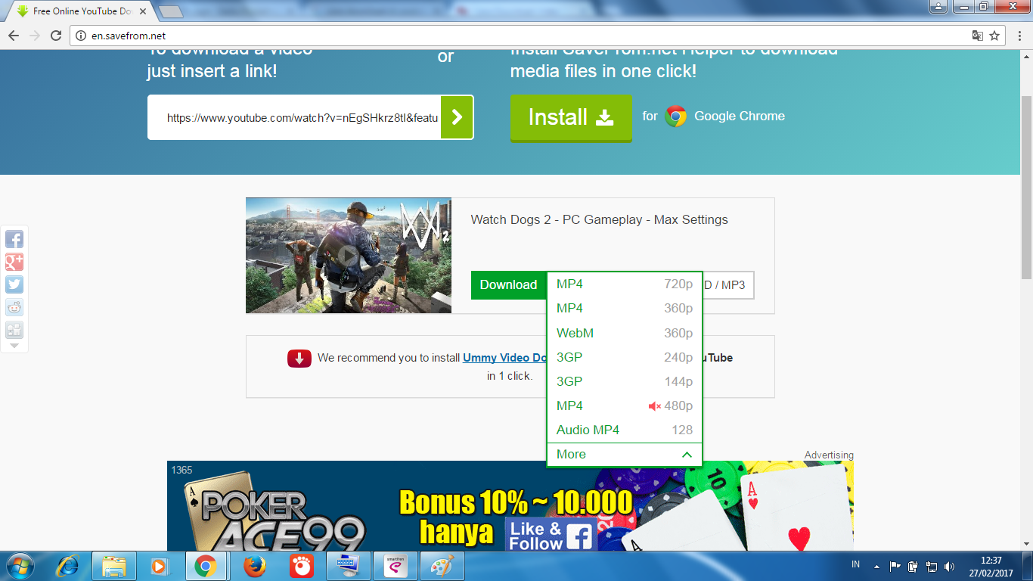Click the HD / MP3 button

[x=728, y=285]
